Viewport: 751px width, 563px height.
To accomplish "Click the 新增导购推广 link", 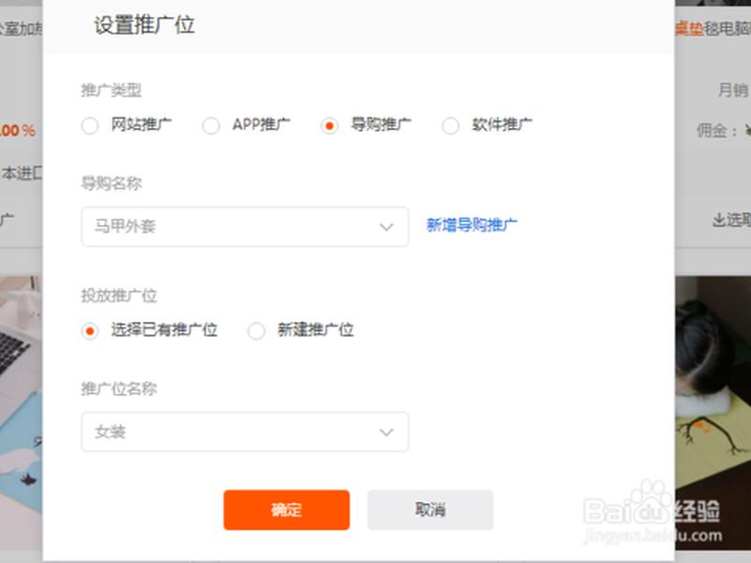I will 472,224.
